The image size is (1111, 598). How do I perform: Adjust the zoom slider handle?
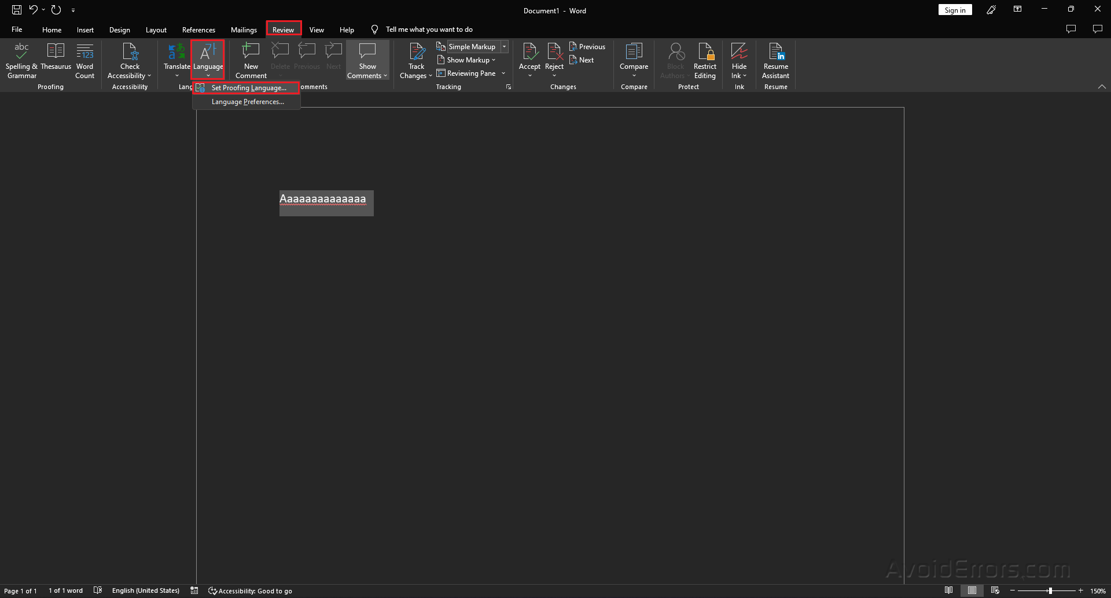[1050, 590]
